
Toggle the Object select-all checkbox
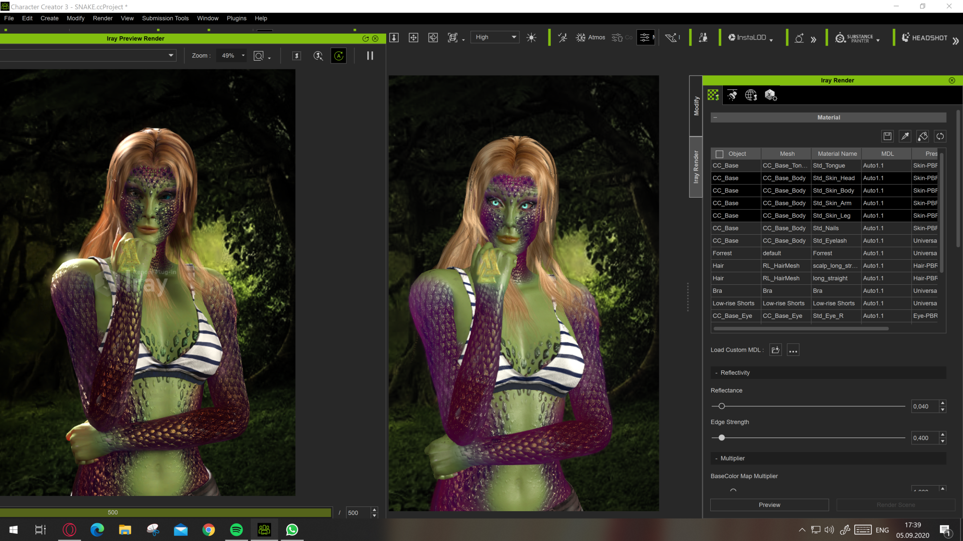coord(719,154)
